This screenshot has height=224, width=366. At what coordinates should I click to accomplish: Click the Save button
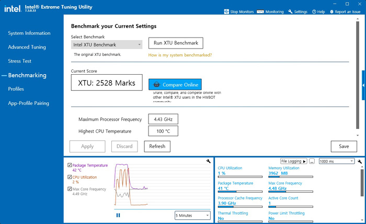(344, 146)
